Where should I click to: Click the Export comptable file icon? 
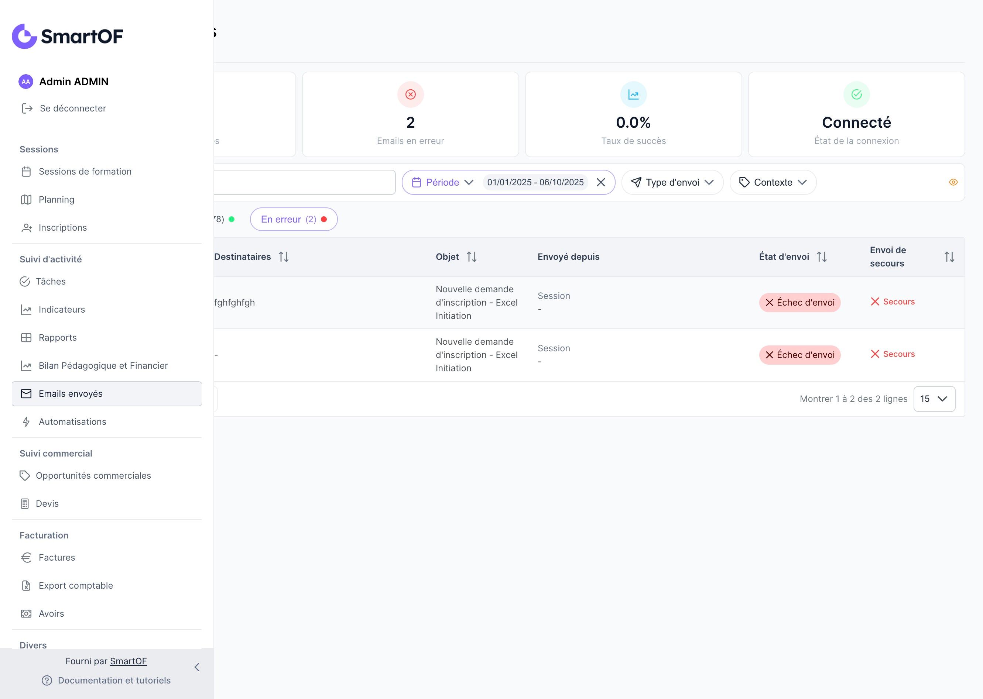click(x=26, y=585)
